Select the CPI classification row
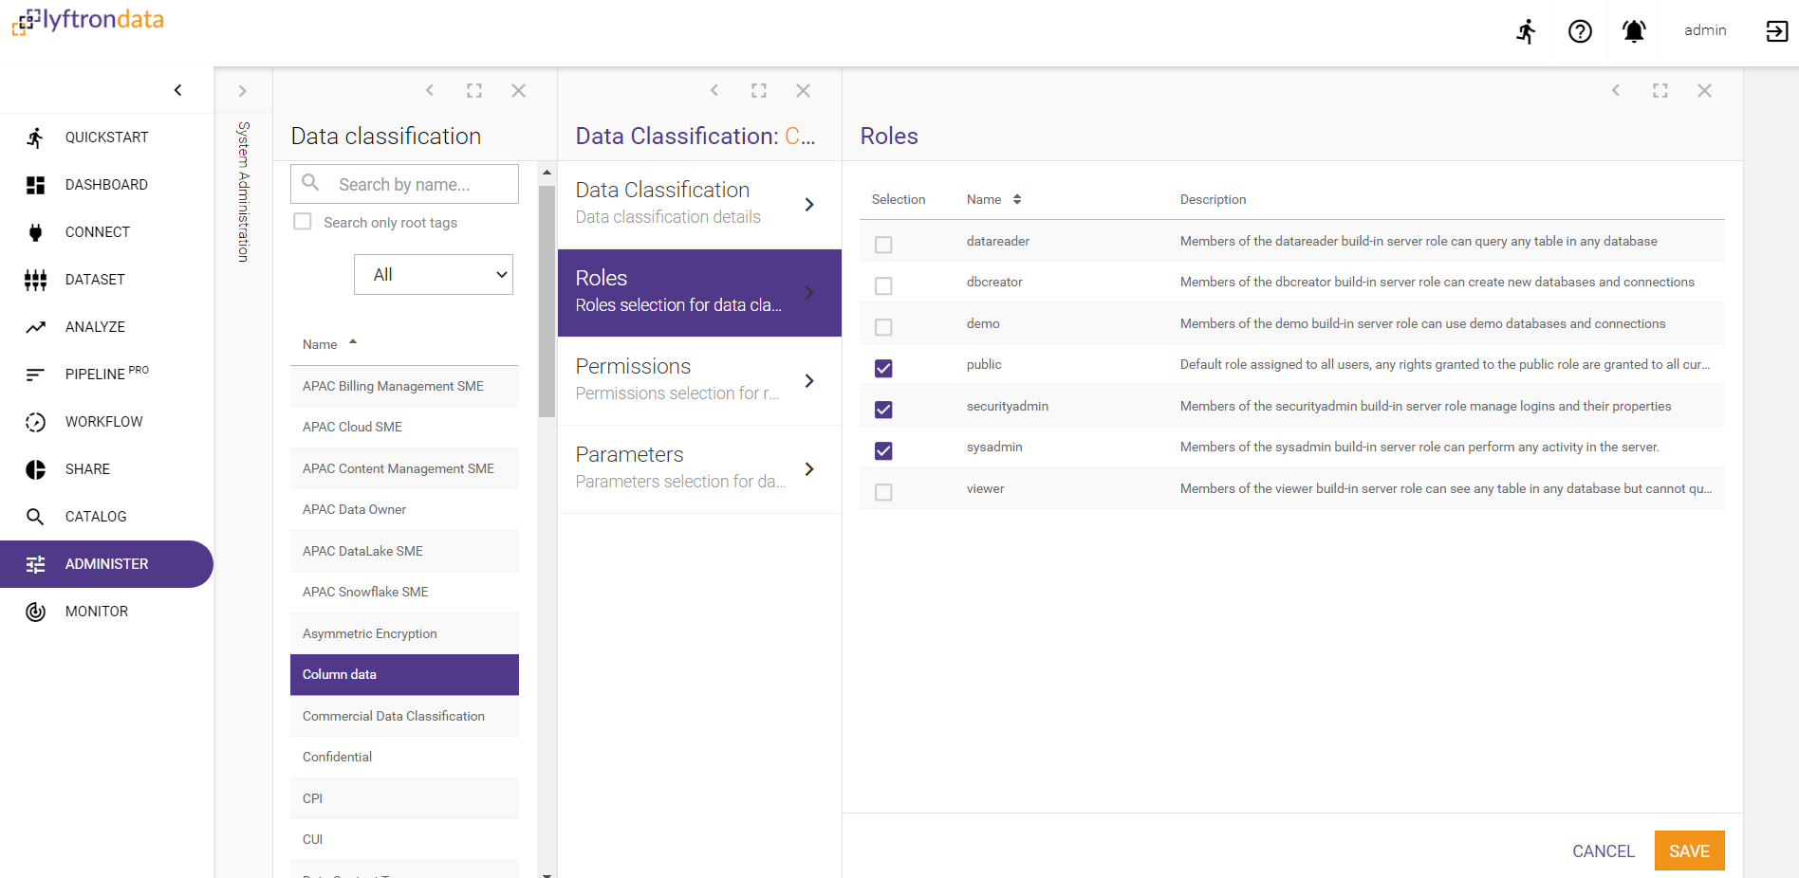The width and height of the screenshot is (1799, 878). pos(404,798)
